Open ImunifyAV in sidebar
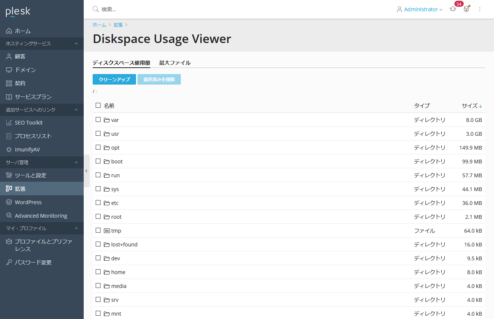The width and height of the screenshot is (494, 319). click(27, 150)
